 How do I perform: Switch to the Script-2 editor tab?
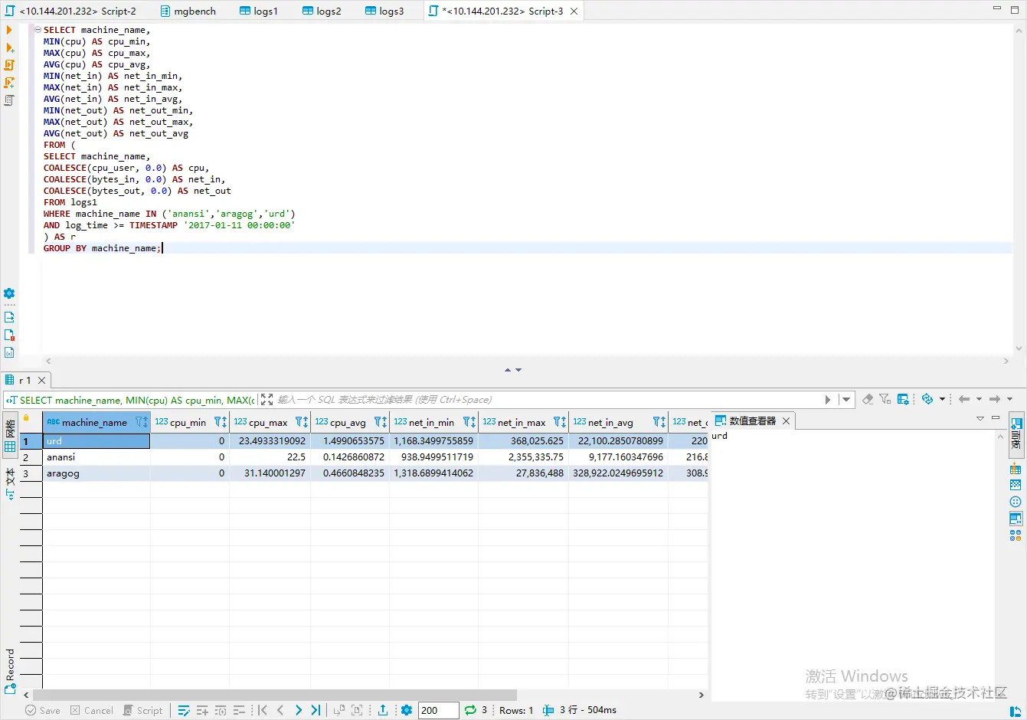70,11
